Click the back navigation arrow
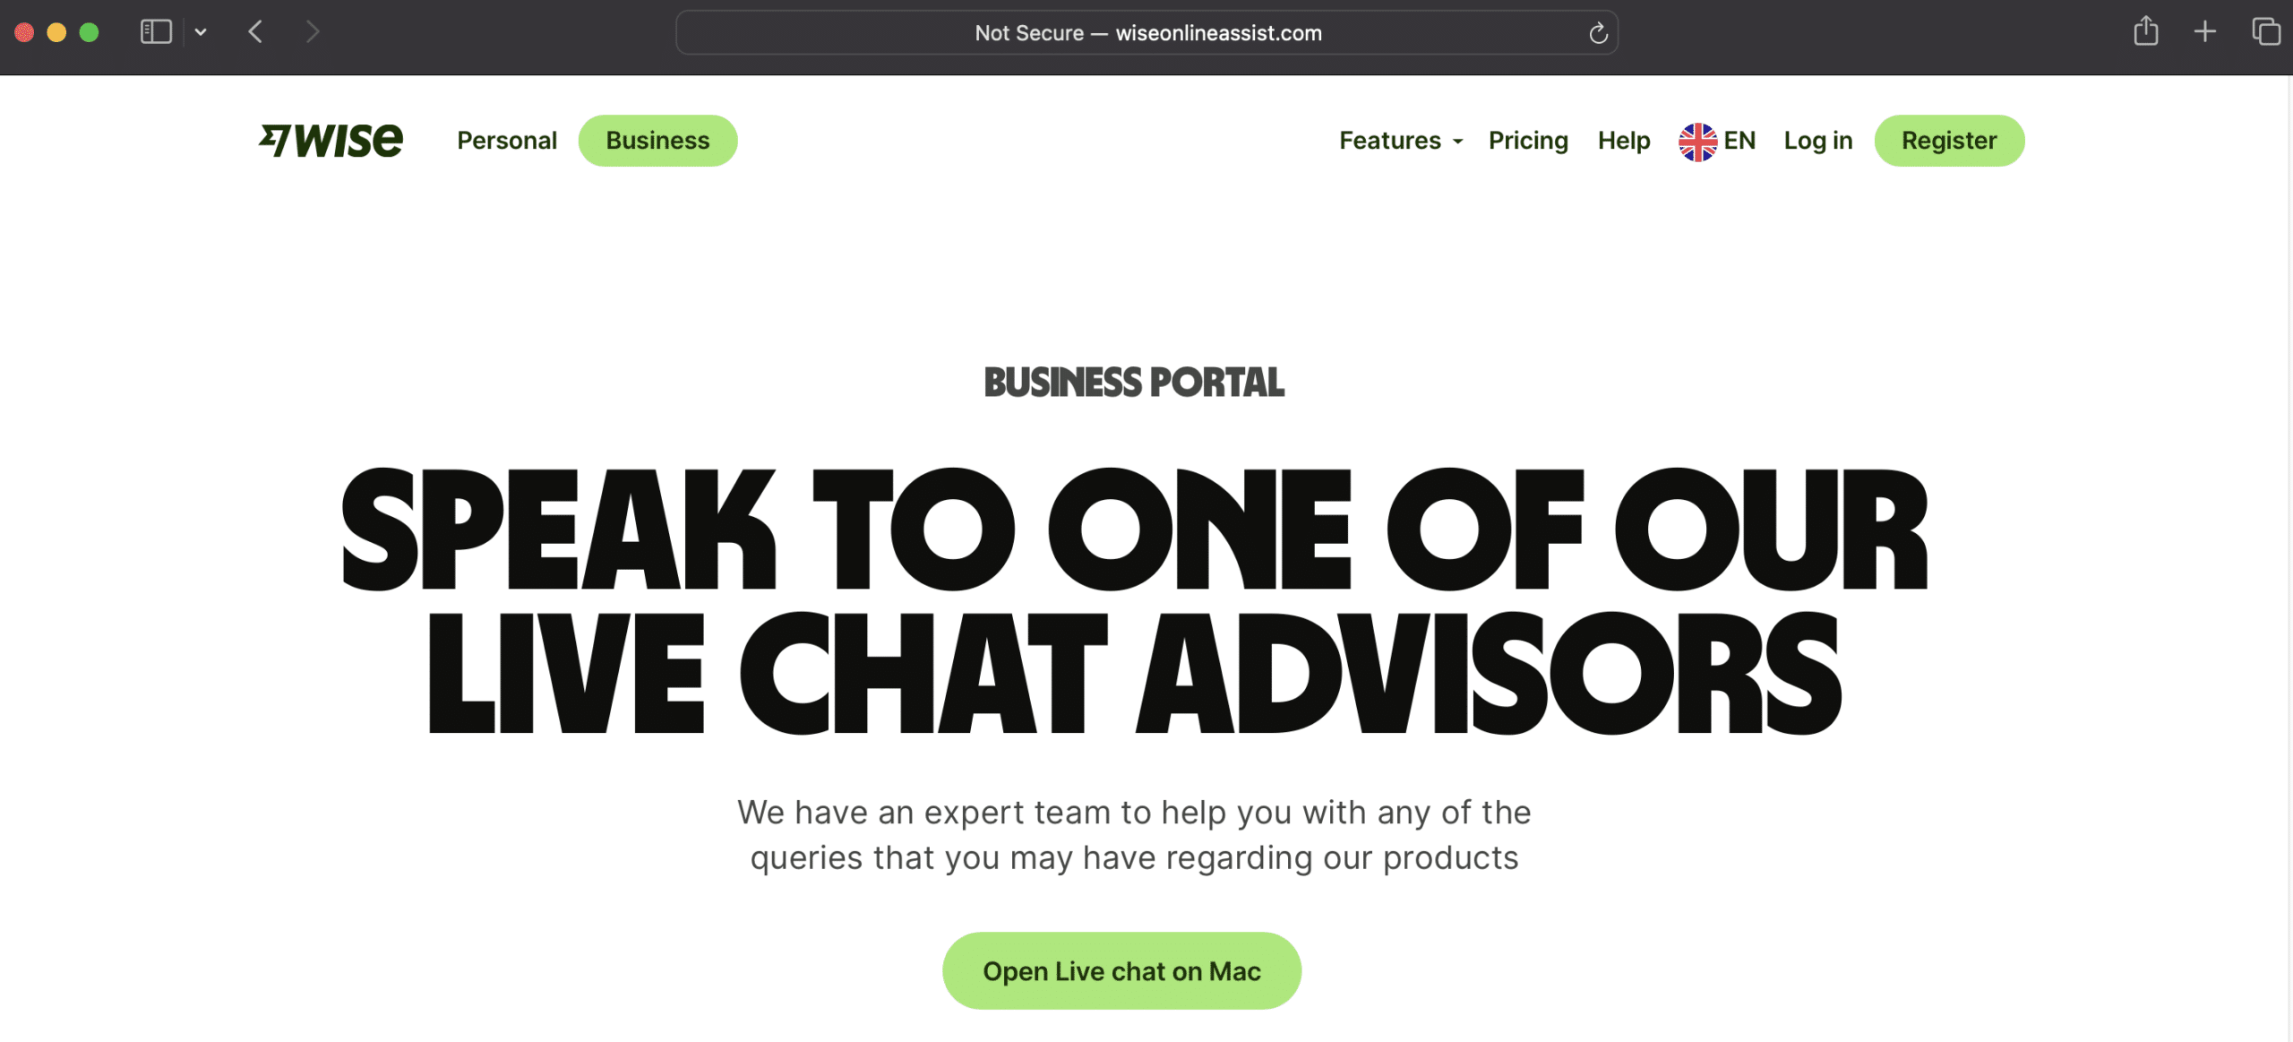Screen dimensions: 2293x1042 pos(256,32)
